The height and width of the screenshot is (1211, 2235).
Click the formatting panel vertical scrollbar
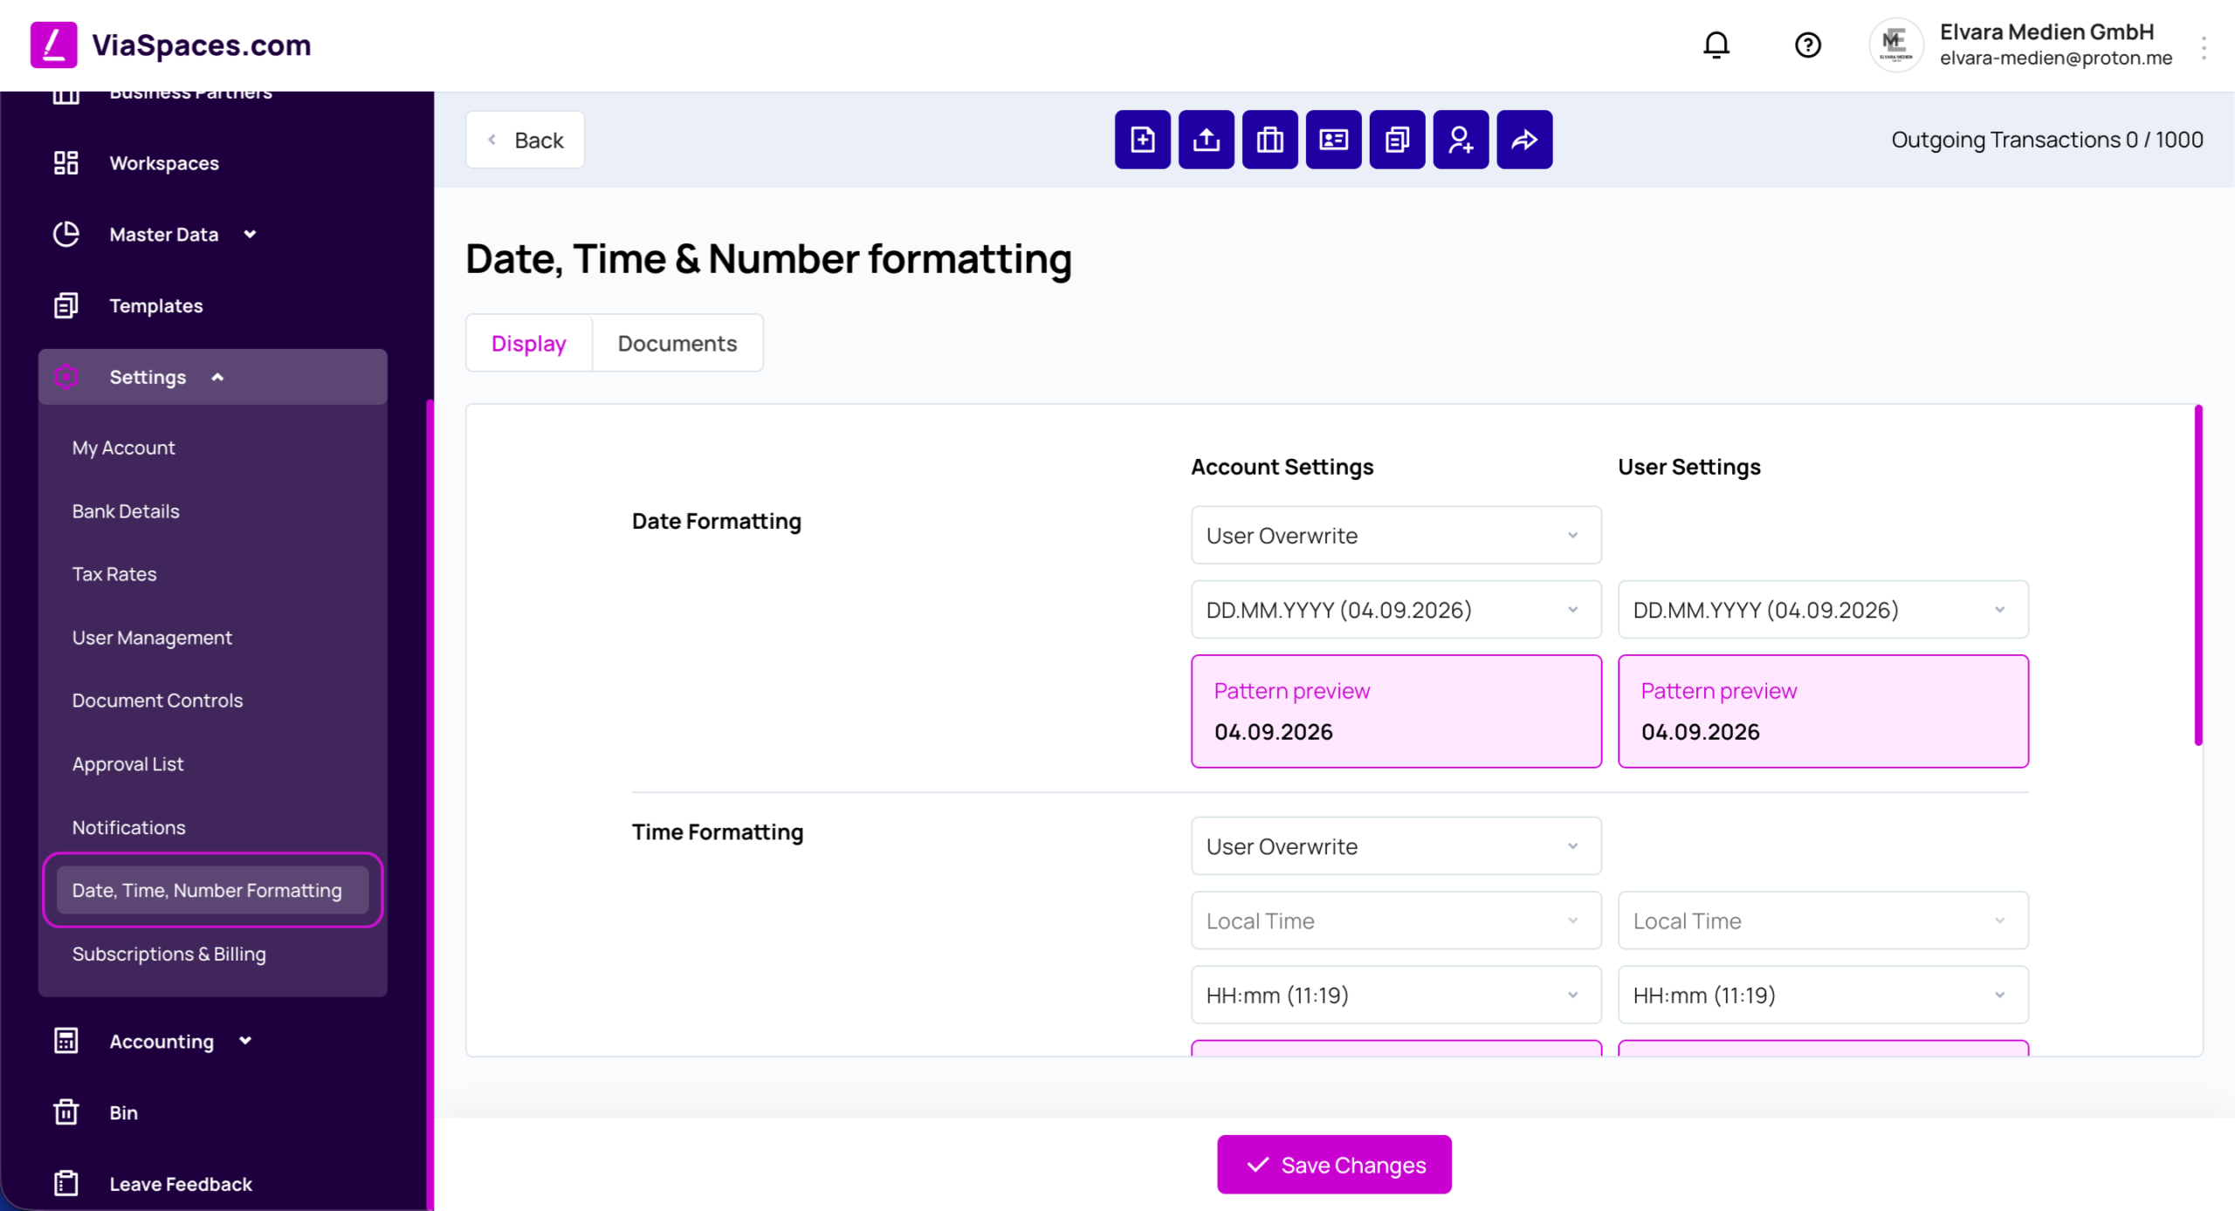coord(2197,576)
